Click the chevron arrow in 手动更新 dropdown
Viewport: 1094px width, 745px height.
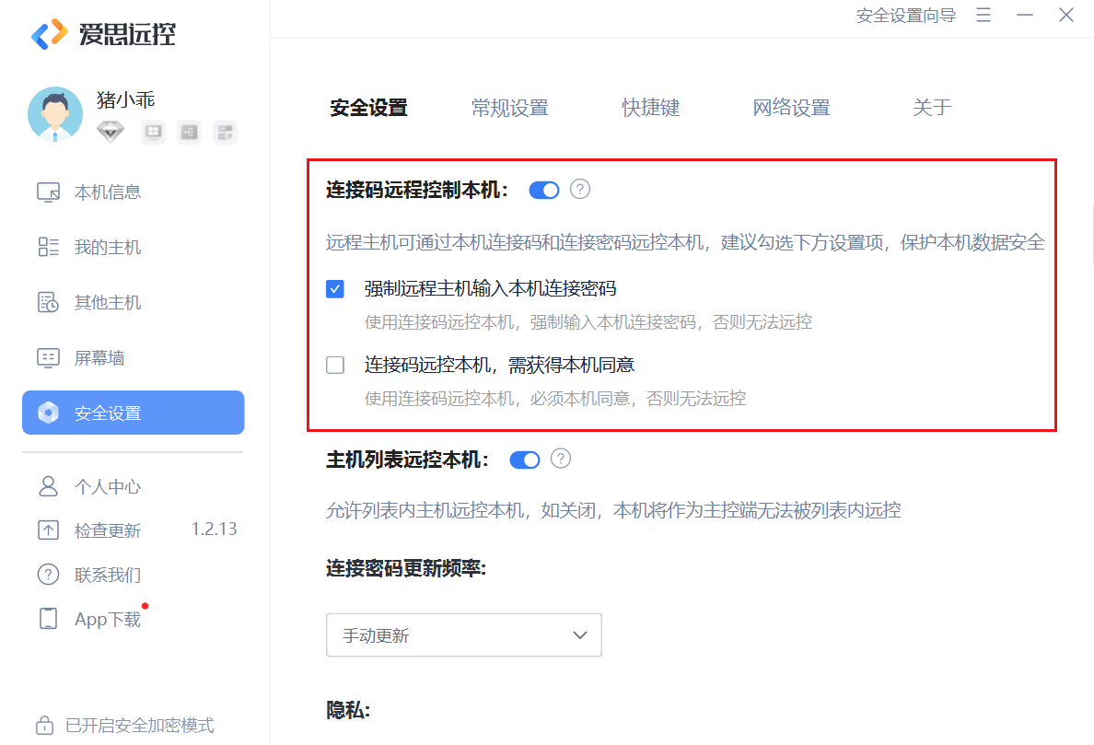pyautogui.click(x=580, y=635)
